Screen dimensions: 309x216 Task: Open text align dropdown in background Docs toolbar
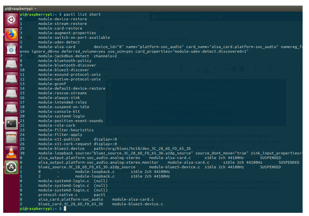coord(257,69)
